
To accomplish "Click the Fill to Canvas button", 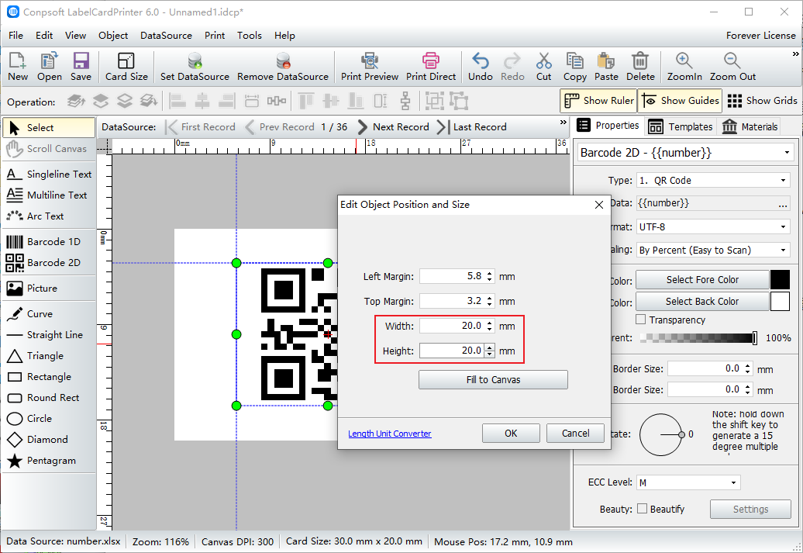I will (x=493, y=380).
